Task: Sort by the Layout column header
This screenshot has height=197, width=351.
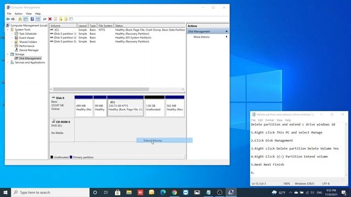Action: 83,26
